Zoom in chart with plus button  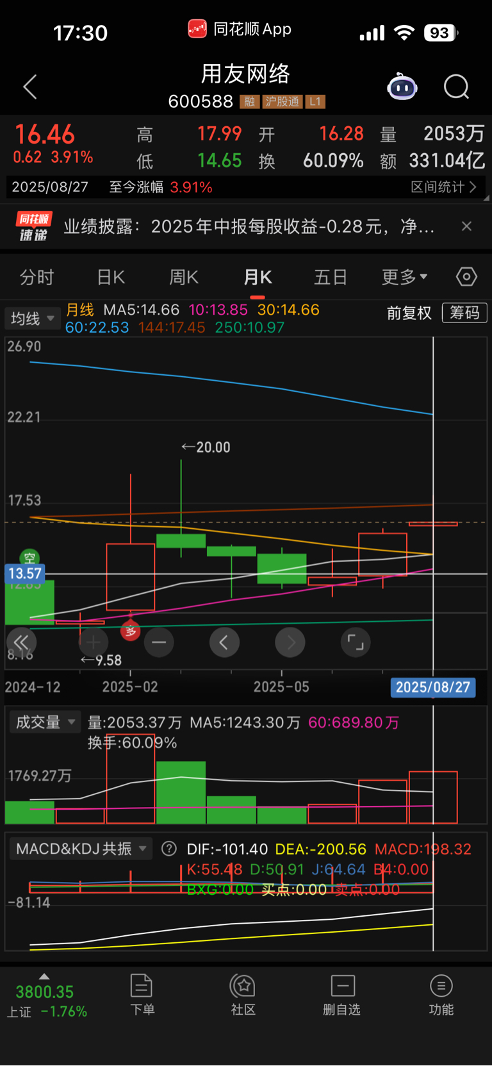pos(94,642)
